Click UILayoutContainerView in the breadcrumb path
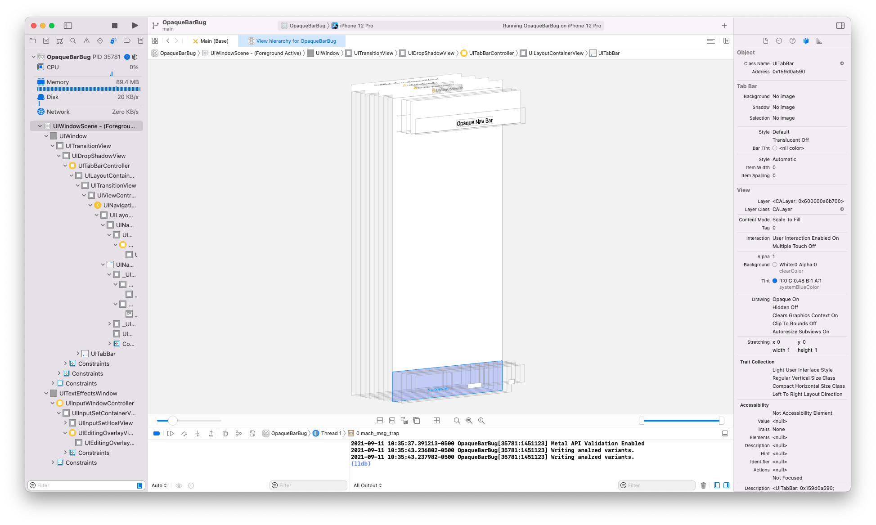 [556, 53]
